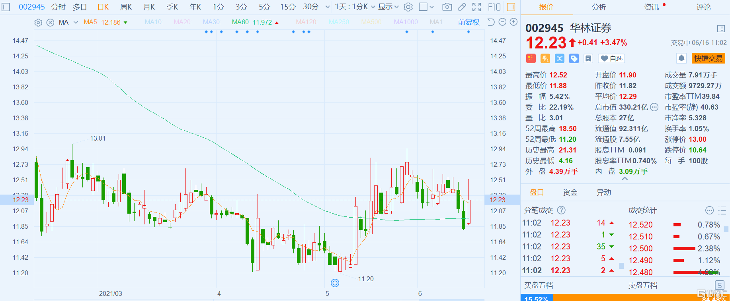
Task: Click the order book depth 5 icon
Action: pos(720,285)
